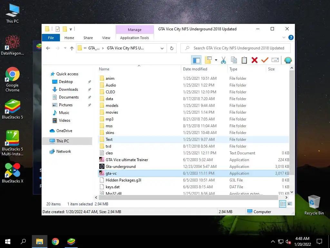Open the view options dropdown arrow
330x248 pixels.
click(x=216, y=60)
